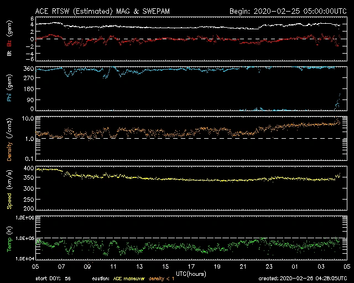Click the '300' tick on Speed axis
Viewport: 354px width, 283px height.
click(29, 188)
